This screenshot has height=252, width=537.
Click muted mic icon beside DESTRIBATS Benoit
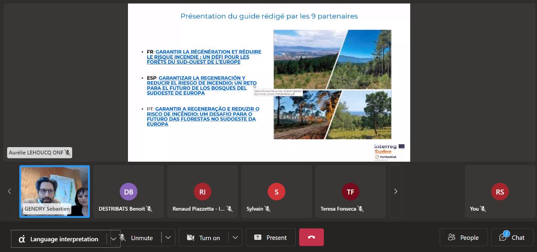pos(149,209)
